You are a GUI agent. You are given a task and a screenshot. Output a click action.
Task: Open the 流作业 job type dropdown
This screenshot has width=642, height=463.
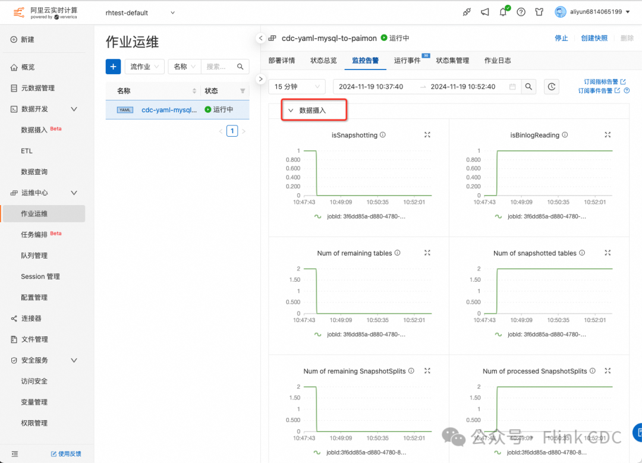point(144,67)
